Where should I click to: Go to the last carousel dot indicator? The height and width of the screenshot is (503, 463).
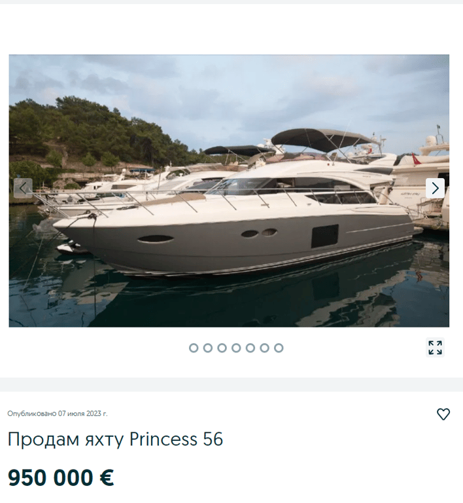click(279, 348)
